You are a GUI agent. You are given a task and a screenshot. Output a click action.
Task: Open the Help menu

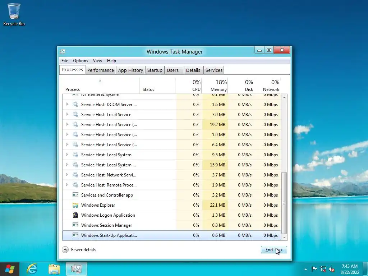pyautogui.click(x=111, y=60)
